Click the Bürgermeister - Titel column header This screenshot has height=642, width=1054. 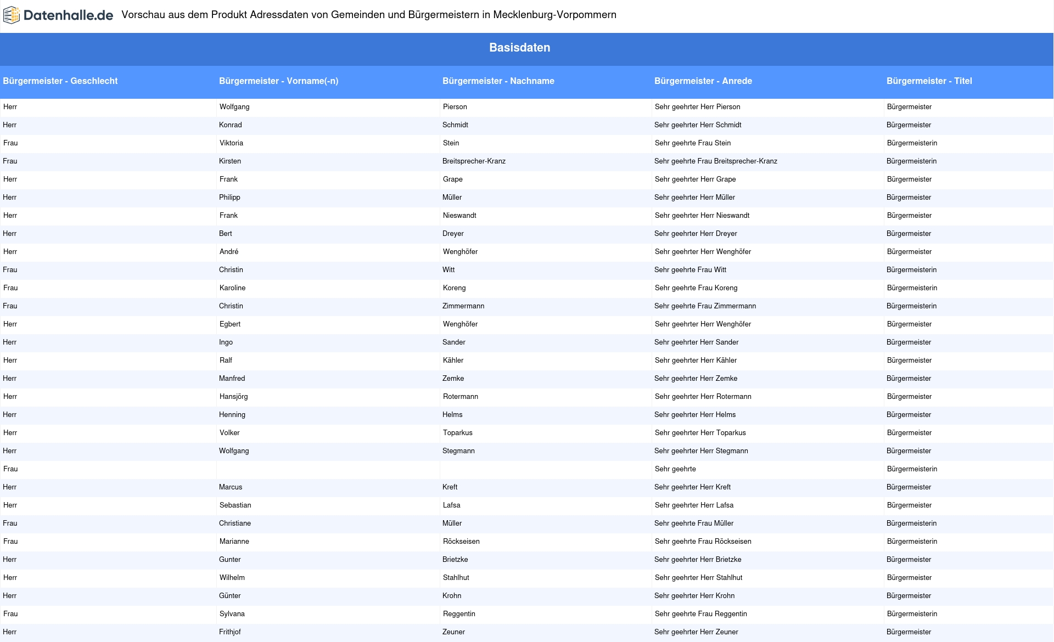pos(929,81)
